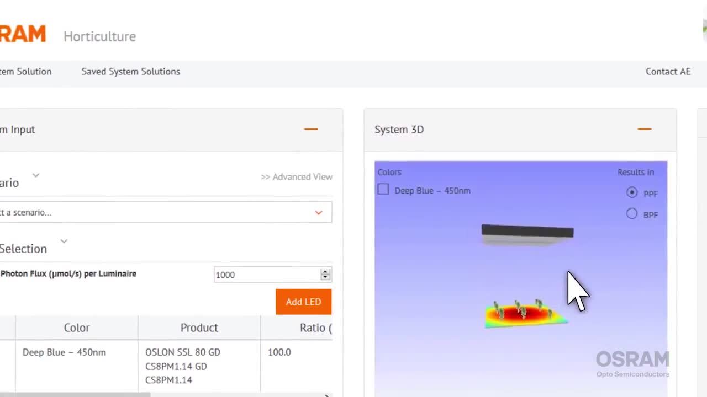Click the Colors label in 3D view

[x=389, y=172]
